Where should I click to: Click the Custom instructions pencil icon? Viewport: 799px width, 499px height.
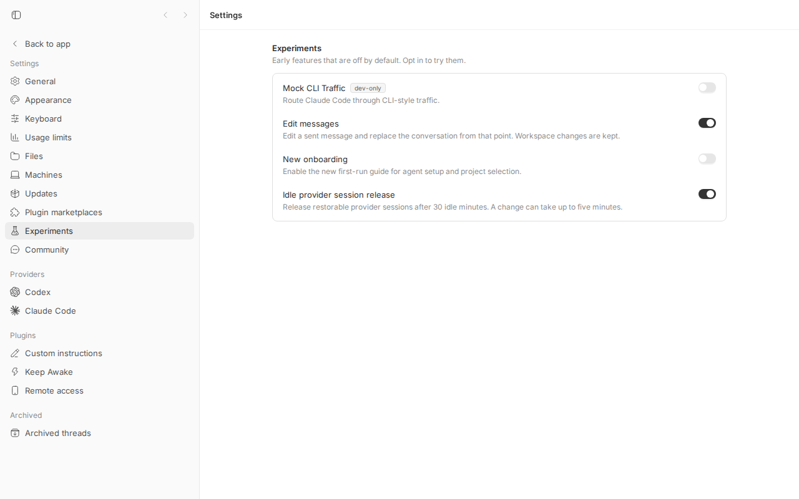[x=15, y=353]
